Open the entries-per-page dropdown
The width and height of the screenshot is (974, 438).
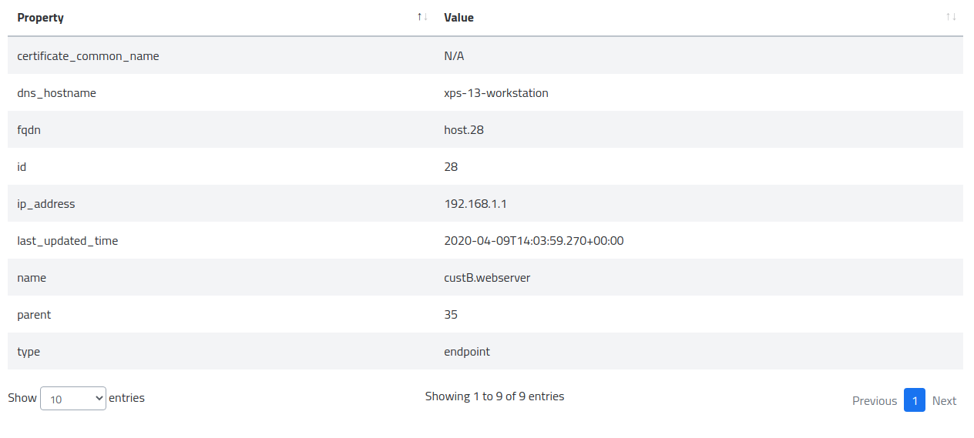(x=72, y=398)
